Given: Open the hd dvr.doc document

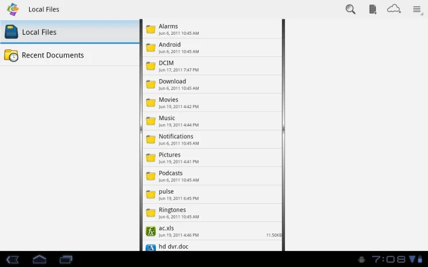Looking at the screenshot, I should pos(212,247).
